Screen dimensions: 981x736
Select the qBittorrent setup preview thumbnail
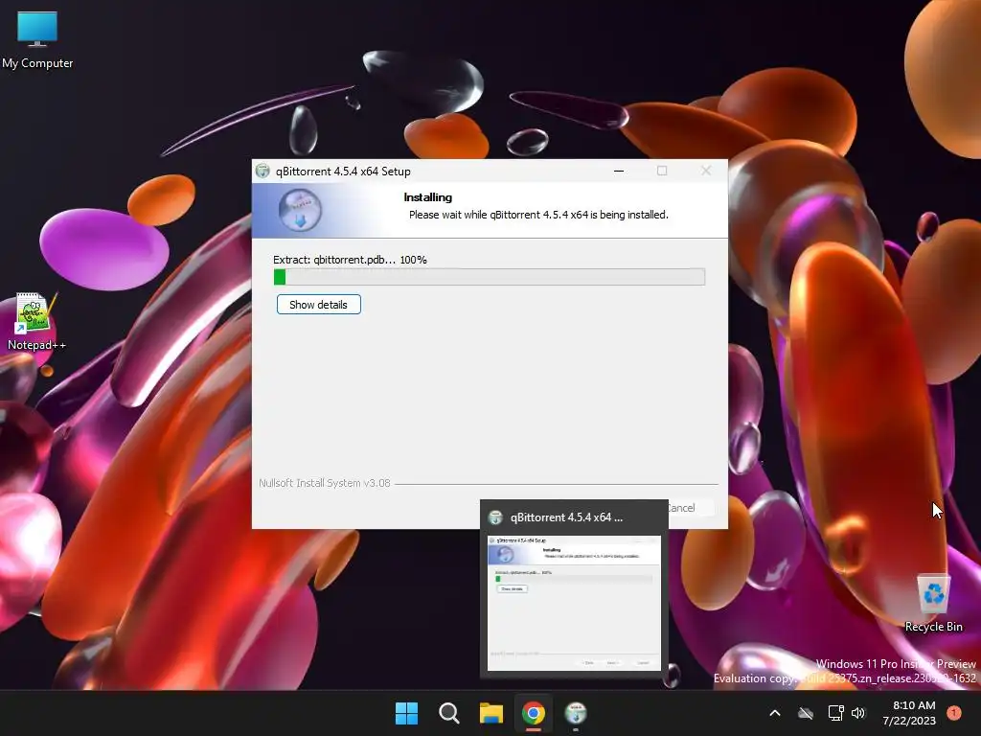(x=574, y=603)
